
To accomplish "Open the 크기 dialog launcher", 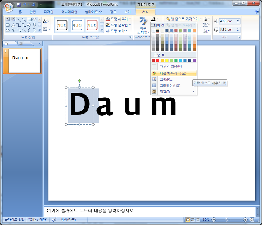I will coord(239,37).
